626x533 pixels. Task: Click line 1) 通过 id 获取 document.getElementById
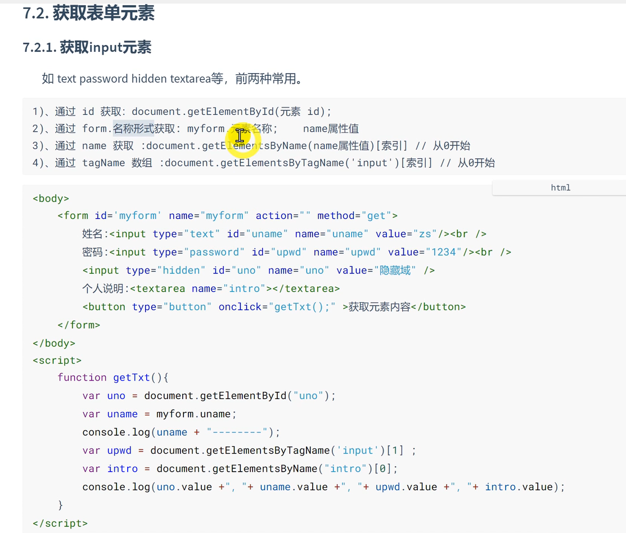click(x=182, y=111)
